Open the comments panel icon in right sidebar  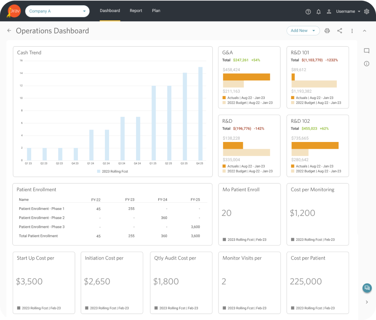(x=367, y=51)
